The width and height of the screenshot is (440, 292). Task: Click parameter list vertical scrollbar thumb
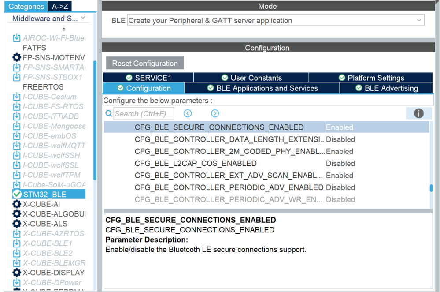(x=431, y=188)
